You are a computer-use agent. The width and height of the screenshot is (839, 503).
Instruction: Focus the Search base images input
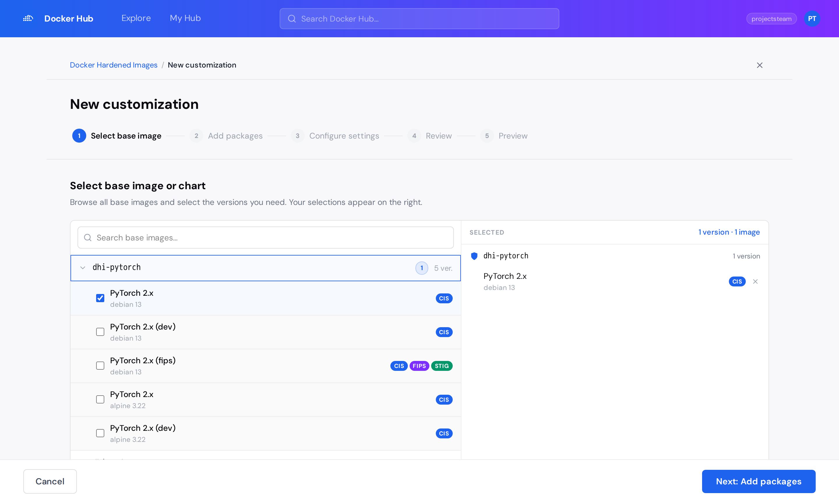(x=265, y=238)
